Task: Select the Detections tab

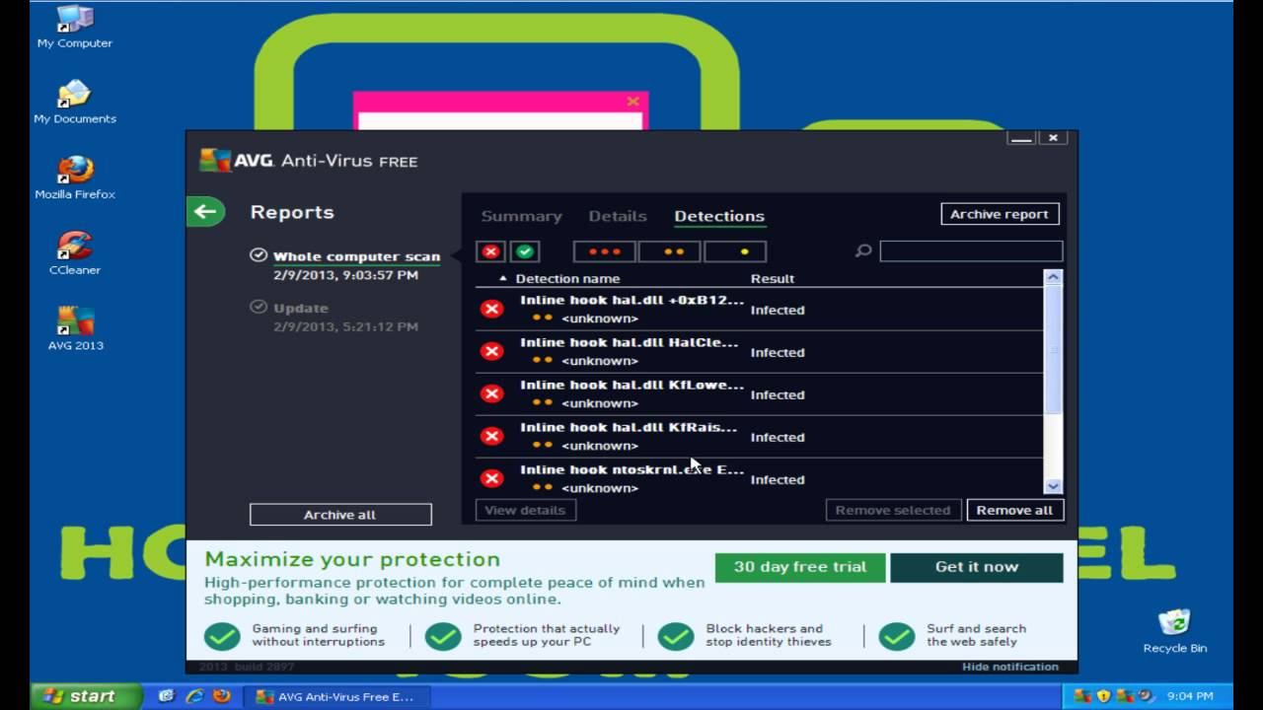Action: [x=719, y=216]
